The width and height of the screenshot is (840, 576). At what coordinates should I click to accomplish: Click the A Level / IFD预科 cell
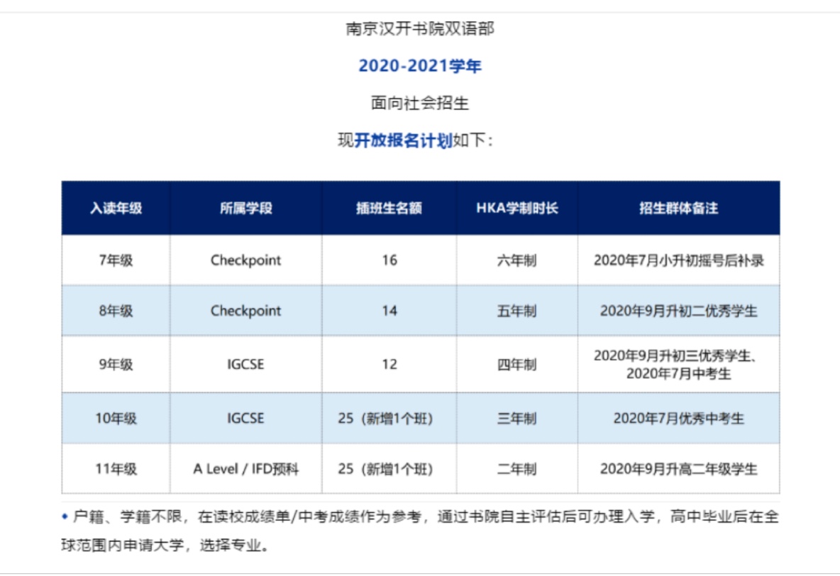pyautogui.click(x=246, y=469)
